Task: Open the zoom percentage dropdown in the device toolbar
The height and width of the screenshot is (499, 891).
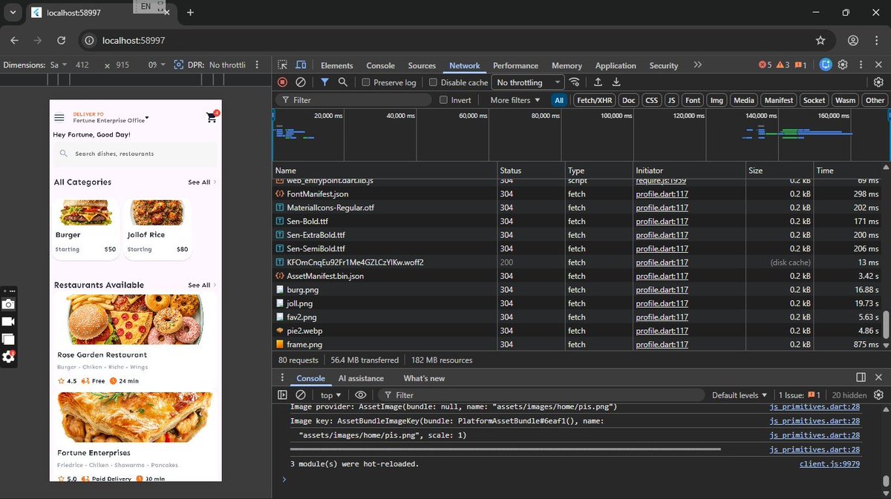Action: [157, 65]
